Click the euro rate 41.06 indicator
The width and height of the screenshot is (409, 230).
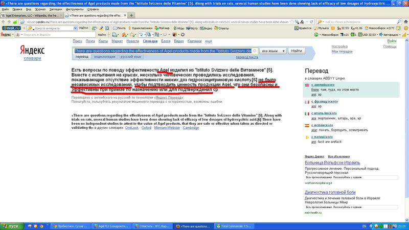pos(356,28)
